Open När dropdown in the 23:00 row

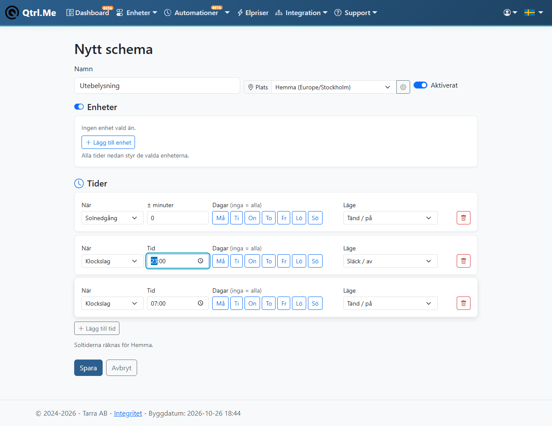(112, 261)
